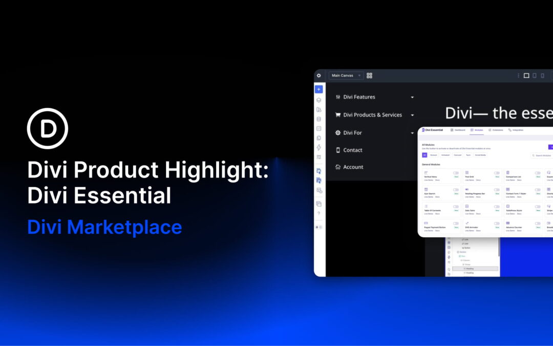Open the three-dot options in the top bar

518,75
